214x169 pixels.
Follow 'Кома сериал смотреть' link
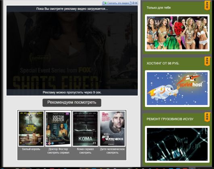(85, 151)
